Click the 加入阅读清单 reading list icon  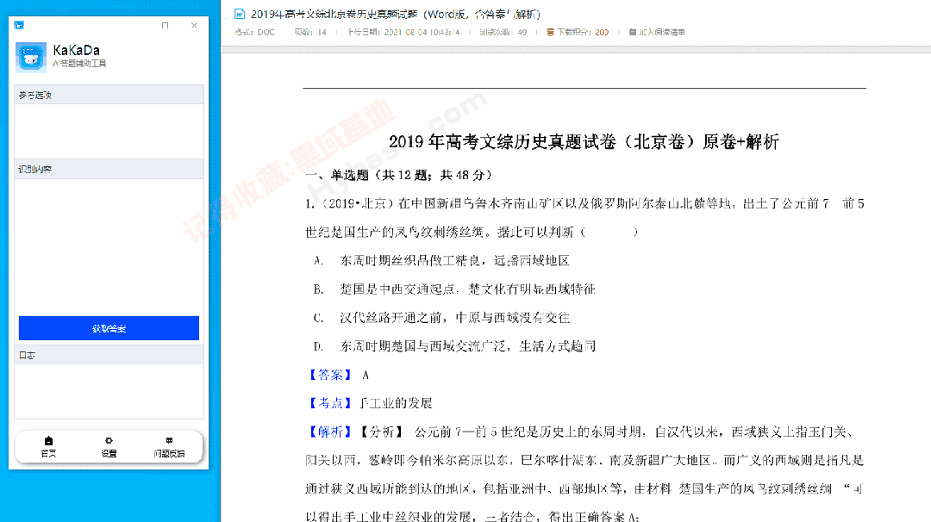(x=633, y=32)
